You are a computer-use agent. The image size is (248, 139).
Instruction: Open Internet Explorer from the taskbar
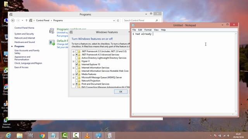pos(9,136)
